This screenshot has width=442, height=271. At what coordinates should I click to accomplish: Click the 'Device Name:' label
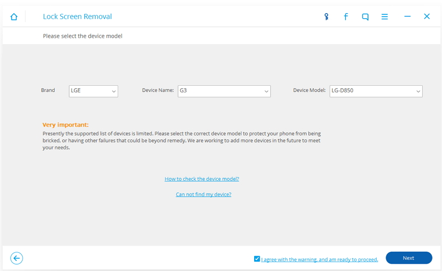(158, 90)
